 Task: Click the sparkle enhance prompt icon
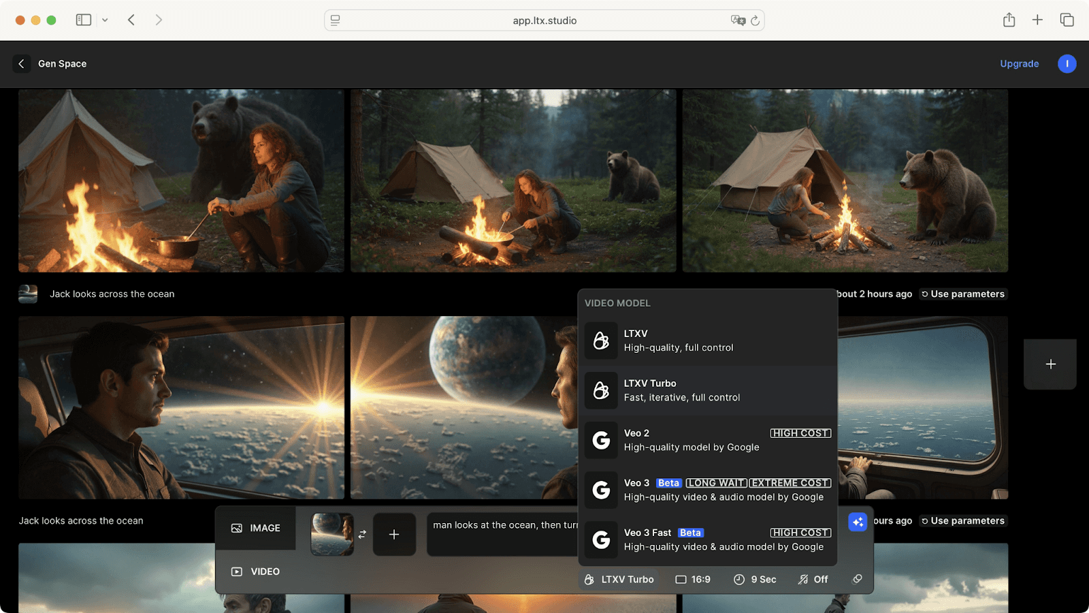858,522
